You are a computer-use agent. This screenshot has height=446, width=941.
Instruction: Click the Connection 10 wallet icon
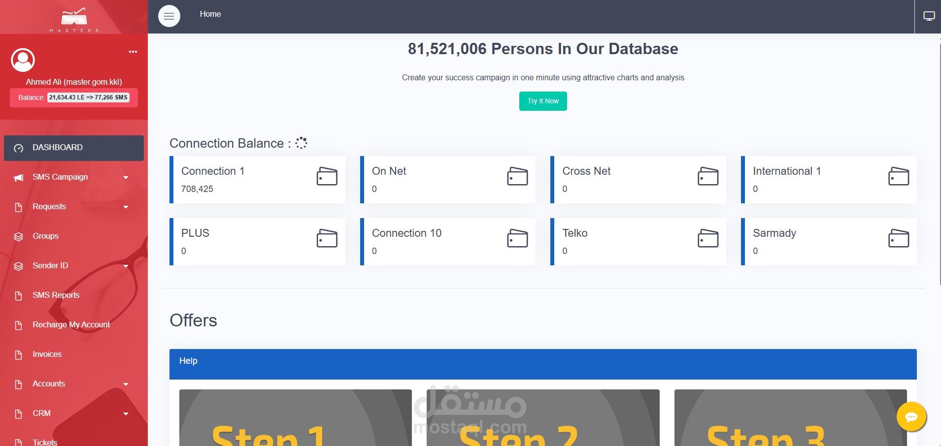(x=517, y=238)
